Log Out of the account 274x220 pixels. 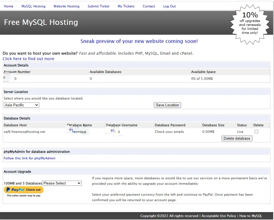169,6
